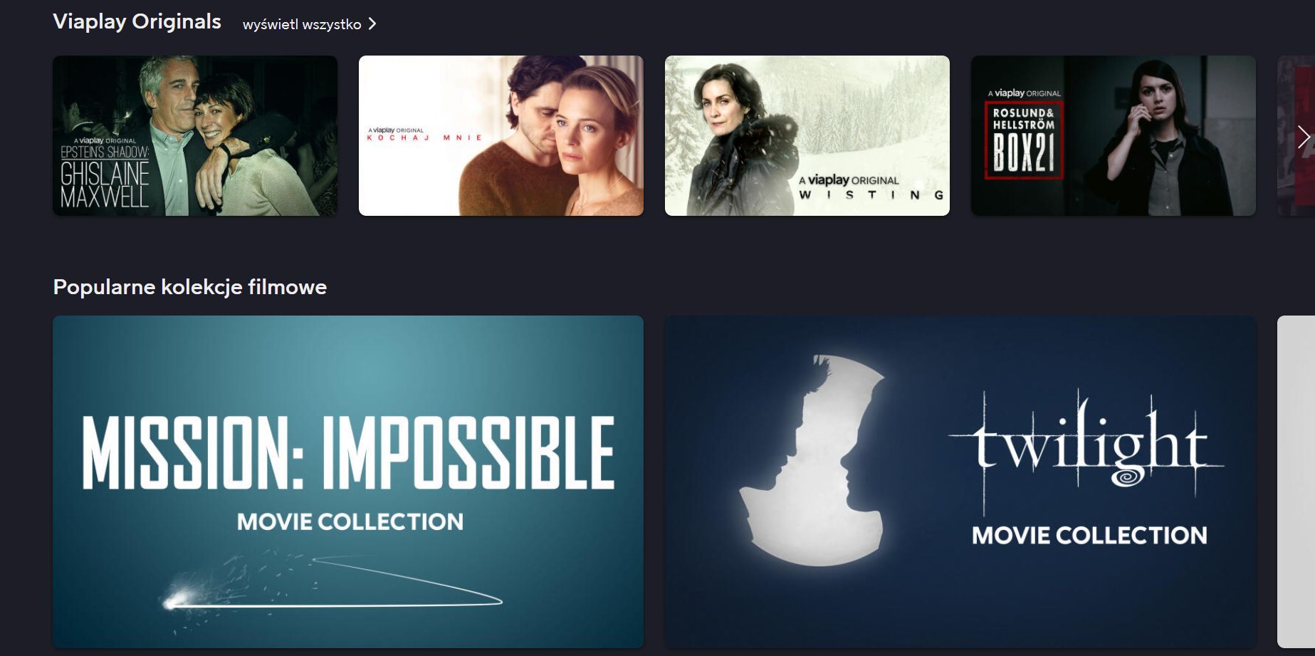Click the right carousel arrow in Viaplay Originals
The height and width of the screenshot is (656, 1315).
(x=1304, y=137)
